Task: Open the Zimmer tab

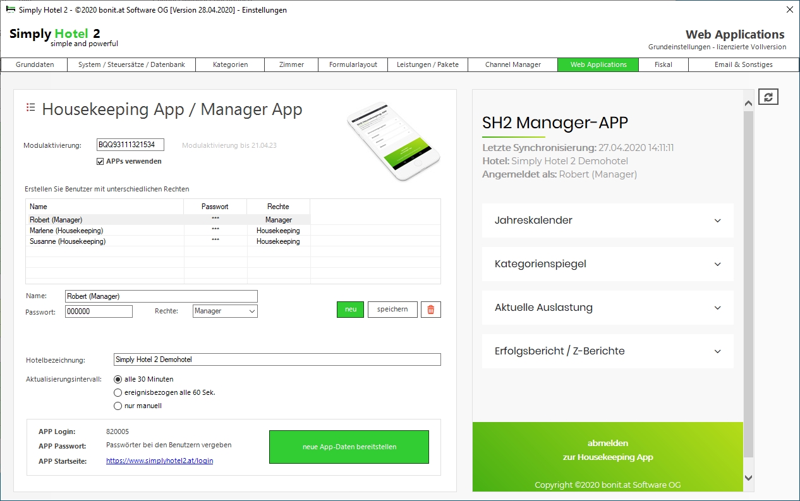Action: 291,64
